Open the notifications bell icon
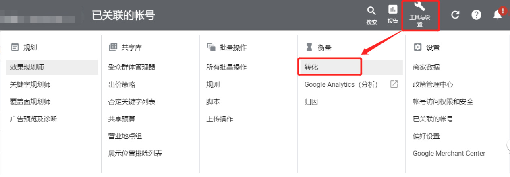The image size is (510, 177). [498, 15]
